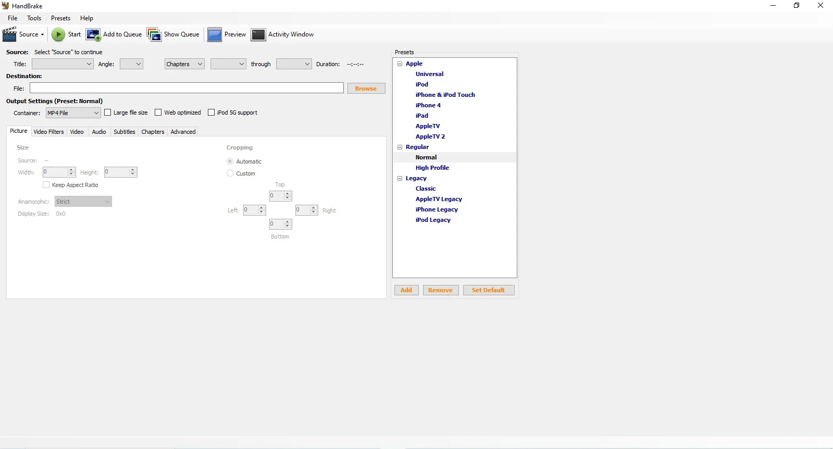This screenshot has width=833, height=449.
Task: Open the Activity Window icon
Action: click(258, 34)
